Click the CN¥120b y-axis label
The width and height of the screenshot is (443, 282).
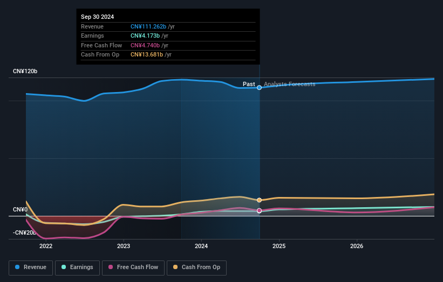pos(25,71)
